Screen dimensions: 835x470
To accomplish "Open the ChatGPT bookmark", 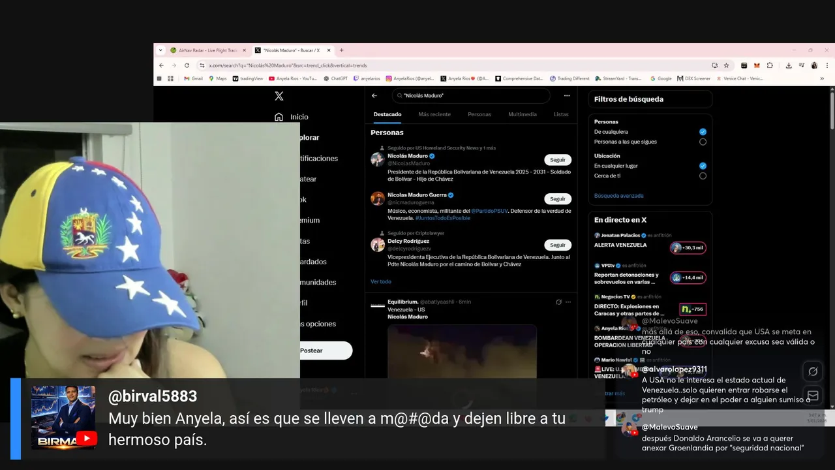I will click(x=335, y=78).
